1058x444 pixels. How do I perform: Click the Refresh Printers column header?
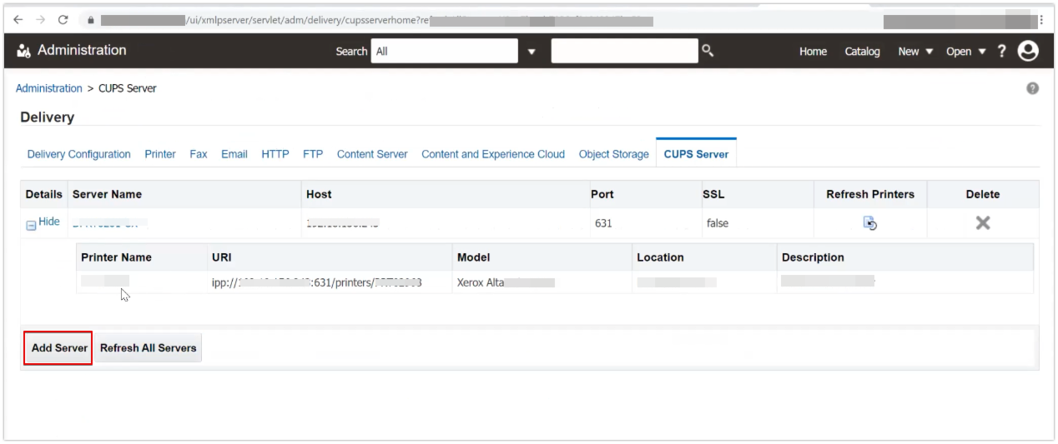pyautogui.click(x=870, y=194)
